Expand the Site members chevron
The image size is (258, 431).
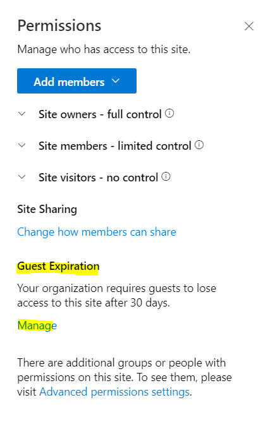(x=21, y=145)
